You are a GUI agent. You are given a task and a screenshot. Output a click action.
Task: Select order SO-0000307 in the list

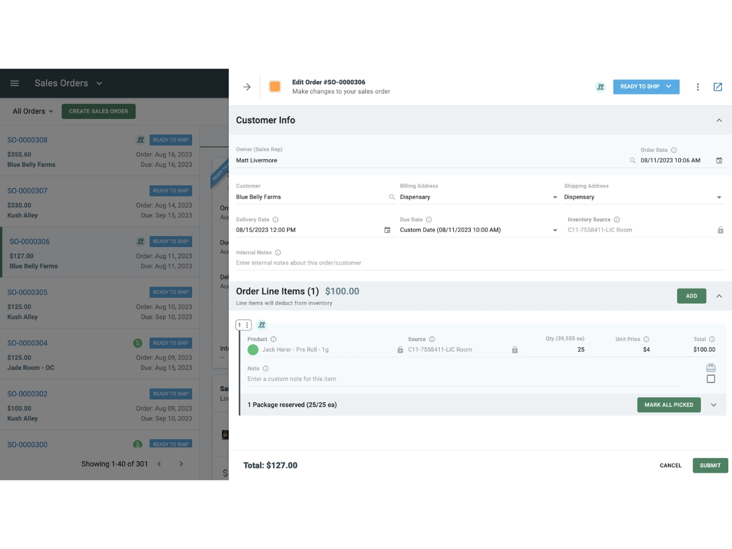99,202
